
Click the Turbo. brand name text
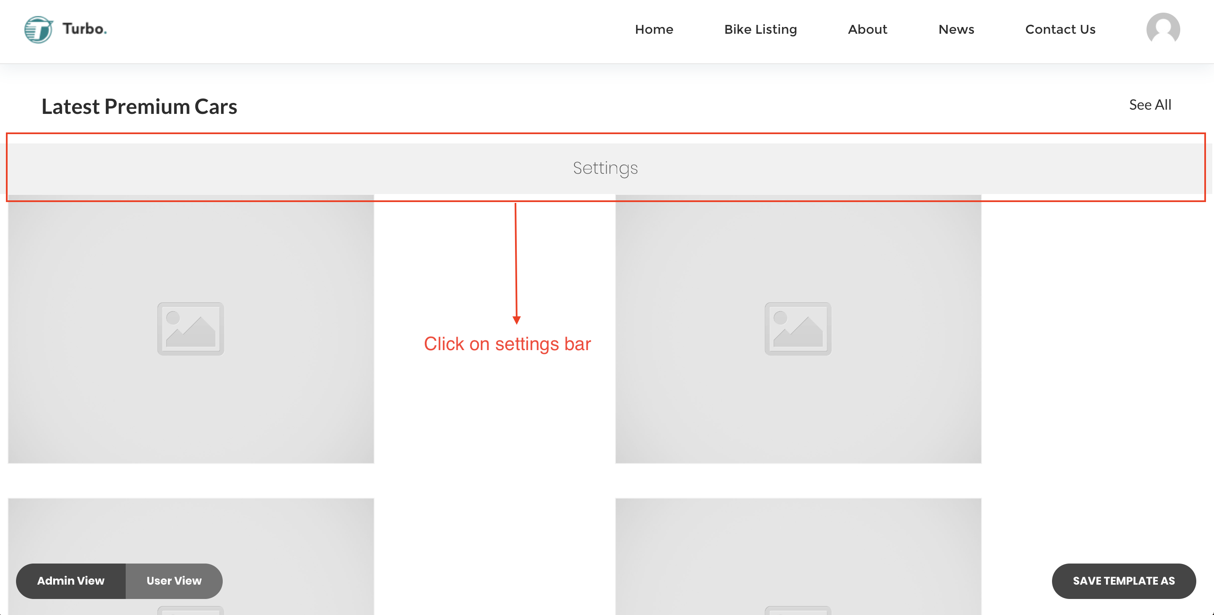tap(85, 29)
